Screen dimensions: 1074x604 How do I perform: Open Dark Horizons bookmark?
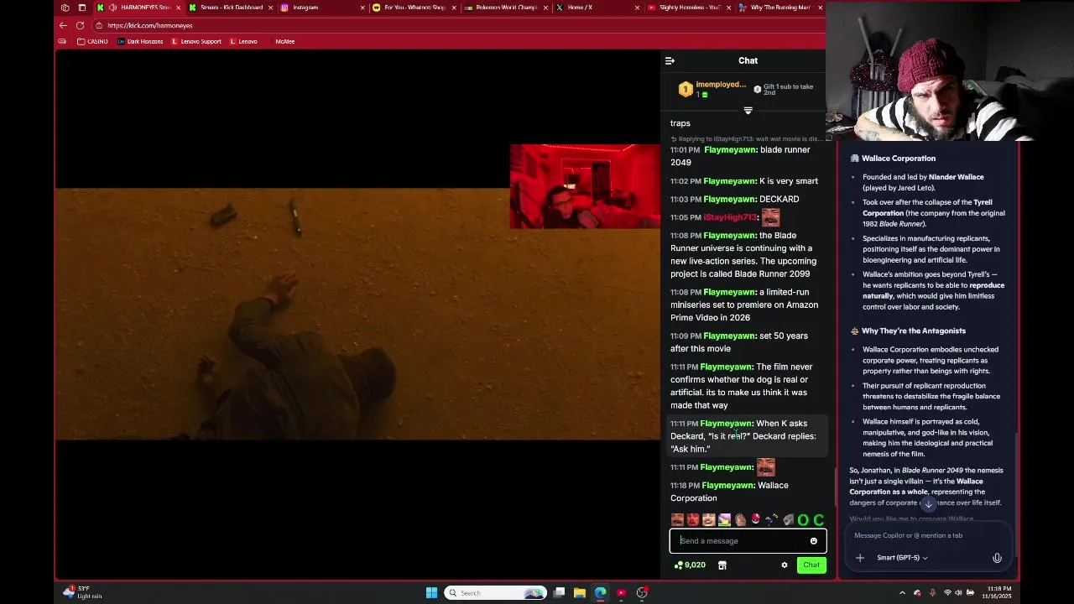[x=140, y=41]
